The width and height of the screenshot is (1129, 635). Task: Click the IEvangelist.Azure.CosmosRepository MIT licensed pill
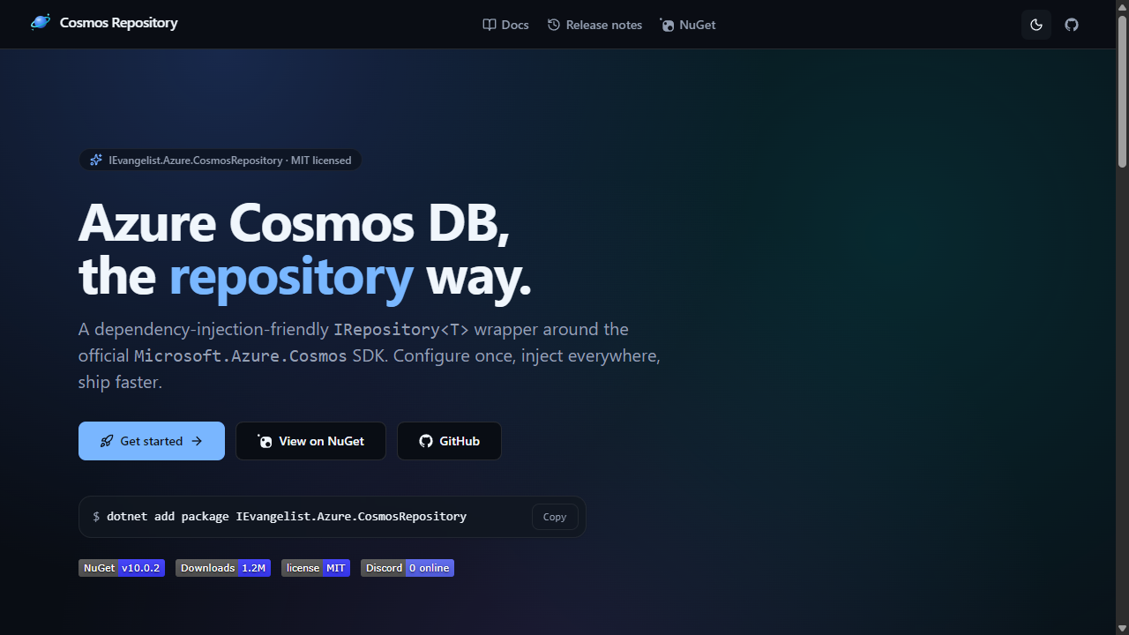tap(221, 161)
